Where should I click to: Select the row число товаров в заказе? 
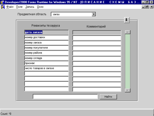click(x=46, y=68)
